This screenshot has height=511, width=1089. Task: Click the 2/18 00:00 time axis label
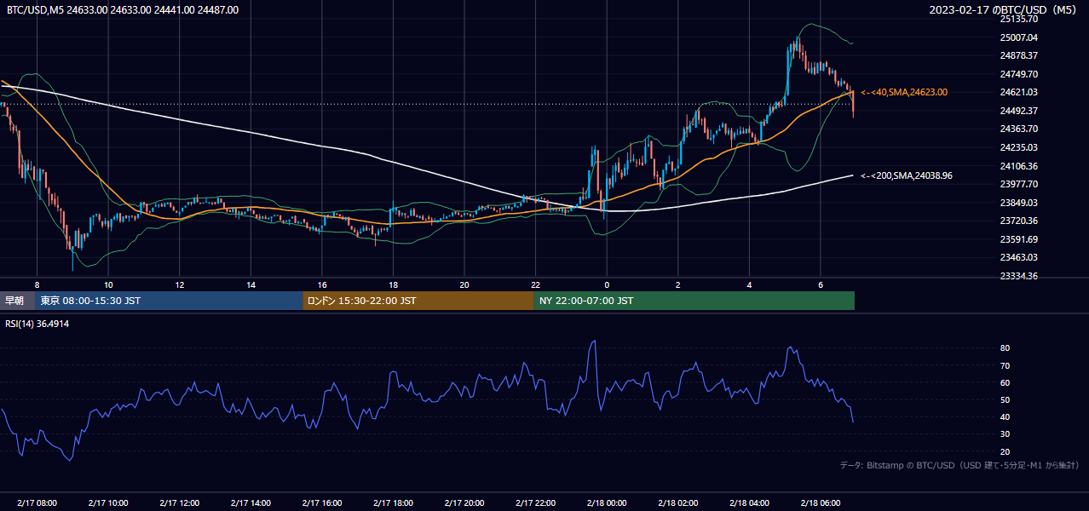pos(607,503)
